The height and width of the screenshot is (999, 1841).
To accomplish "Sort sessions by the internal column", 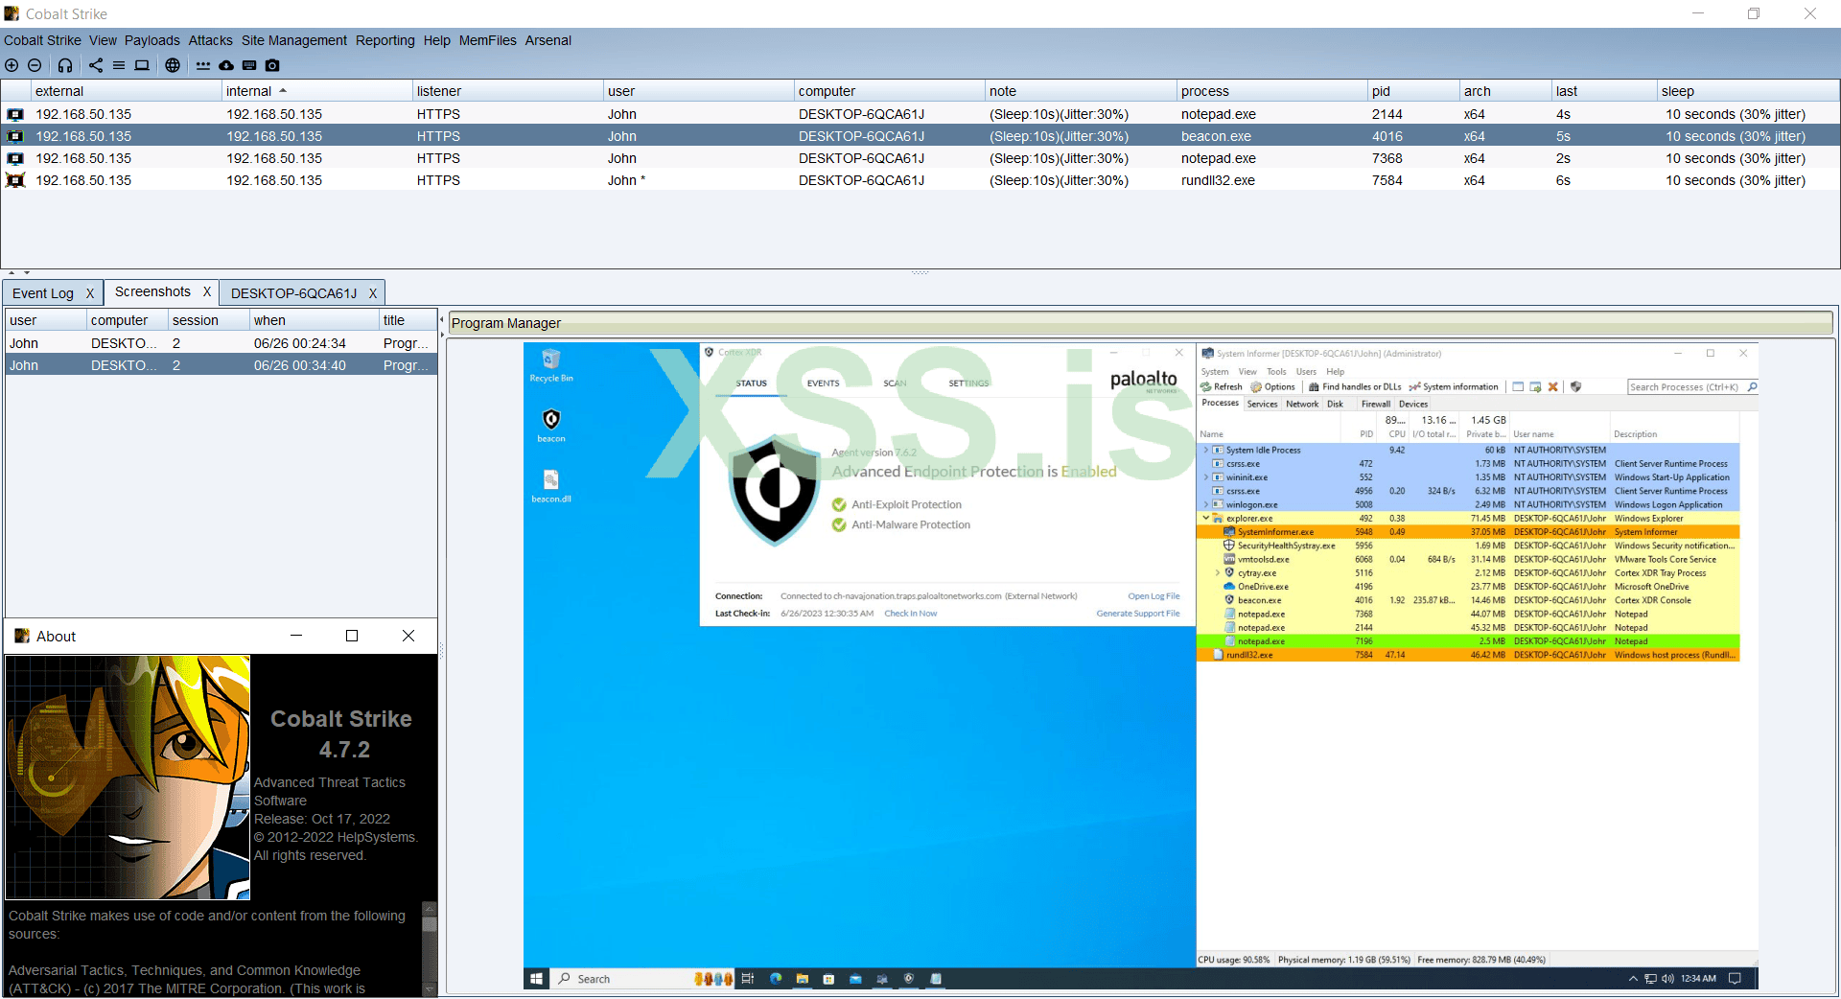I will (316, 91).
